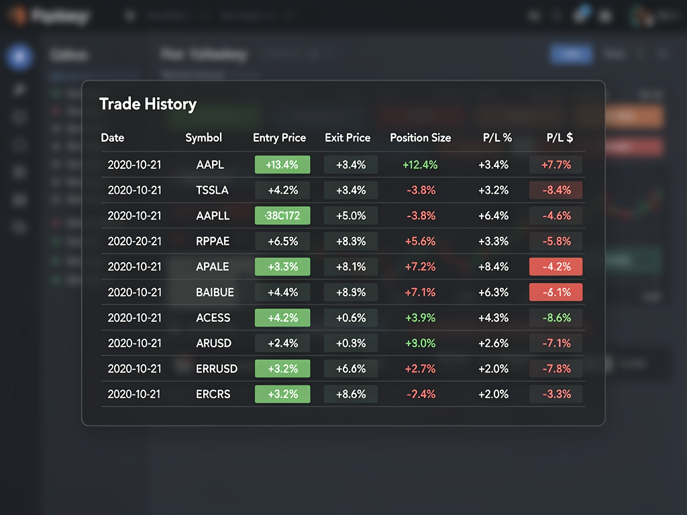Sort by the Date column header
Screen dimensions: 687x515
[113, 137]
